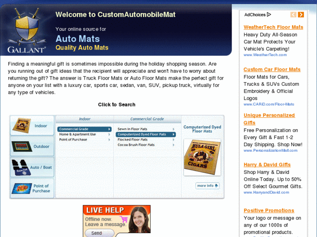Expand arrow beside Commercial Grade item
The height and width of the screenshot is (237, 317).
click(x=109, y=129)
